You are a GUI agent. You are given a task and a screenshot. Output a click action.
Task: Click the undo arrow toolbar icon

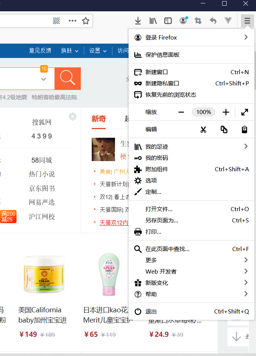pos(213,21)
